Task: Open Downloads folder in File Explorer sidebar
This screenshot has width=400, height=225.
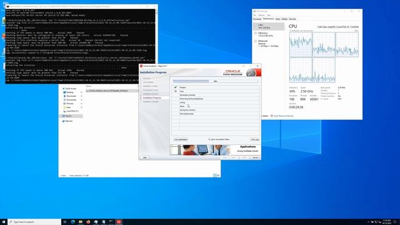Action: click(71, 96)
